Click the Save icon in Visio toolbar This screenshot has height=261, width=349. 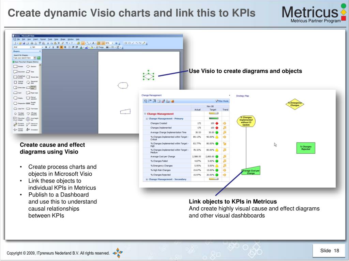coord(24,43)
